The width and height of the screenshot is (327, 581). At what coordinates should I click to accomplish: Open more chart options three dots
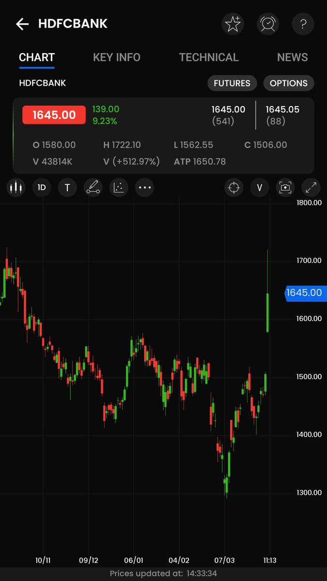(144, 187)
